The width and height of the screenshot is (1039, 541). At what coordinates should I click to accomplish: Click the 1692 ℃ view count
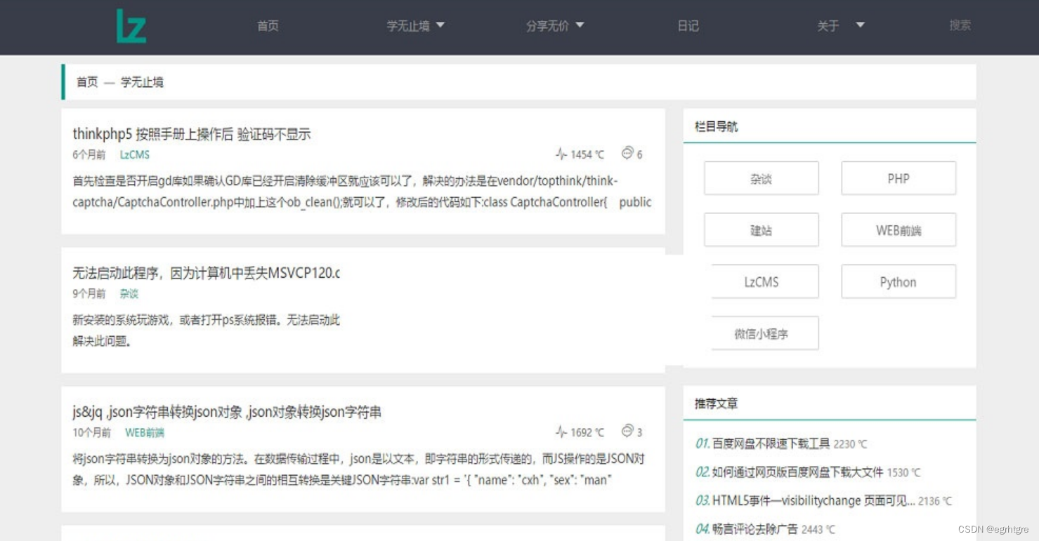[587, 433]
